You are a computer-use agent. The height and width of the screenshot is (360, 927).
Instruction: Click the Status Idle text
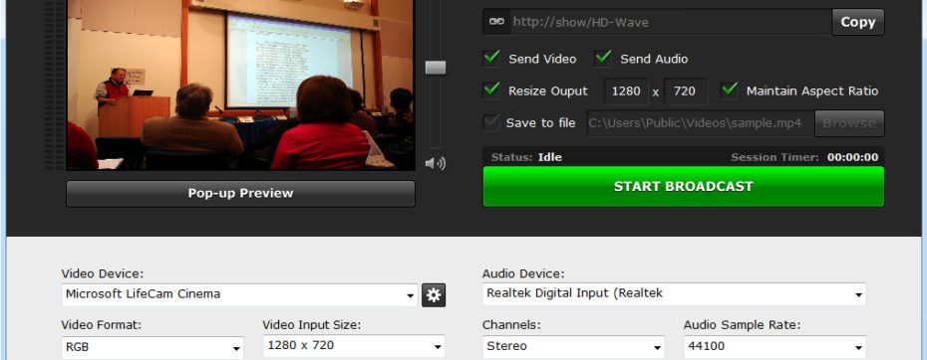(526, 157)
